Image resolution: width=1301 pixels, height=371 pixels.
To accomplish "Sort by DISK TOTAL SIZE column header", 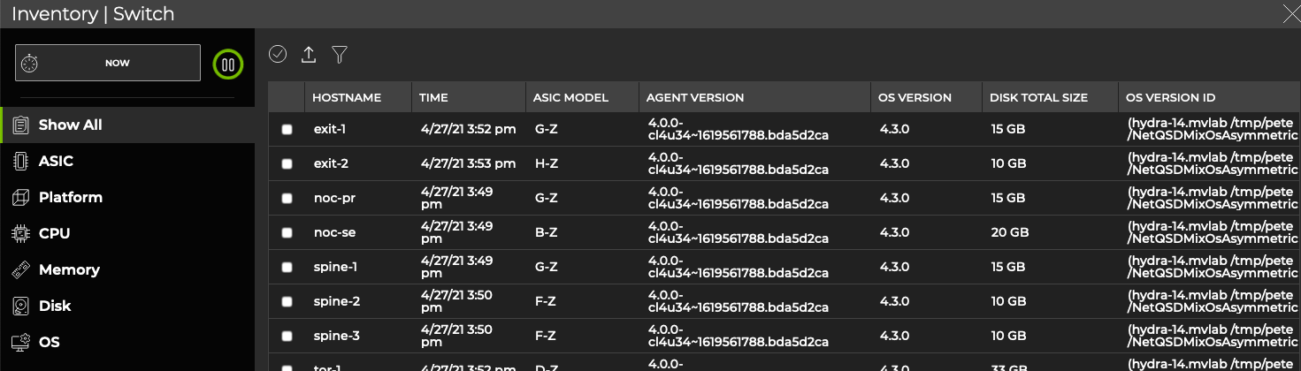I will coord(1038,97).
